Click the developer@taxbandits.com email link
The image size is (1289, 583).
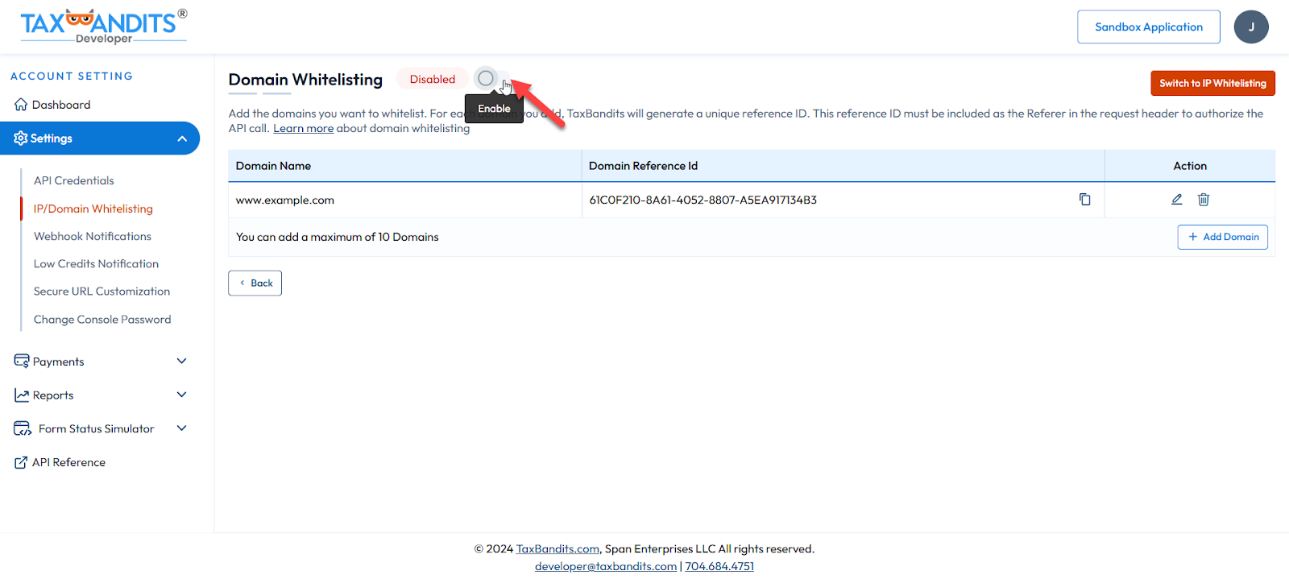[606, 566]
